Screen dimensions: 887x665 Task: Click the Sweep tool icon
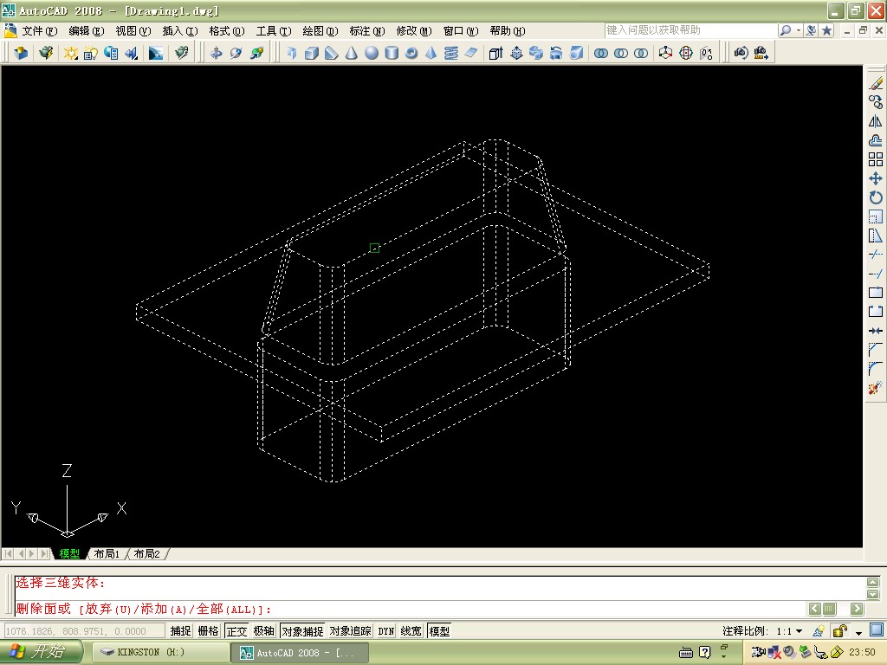tap(535, 53)
